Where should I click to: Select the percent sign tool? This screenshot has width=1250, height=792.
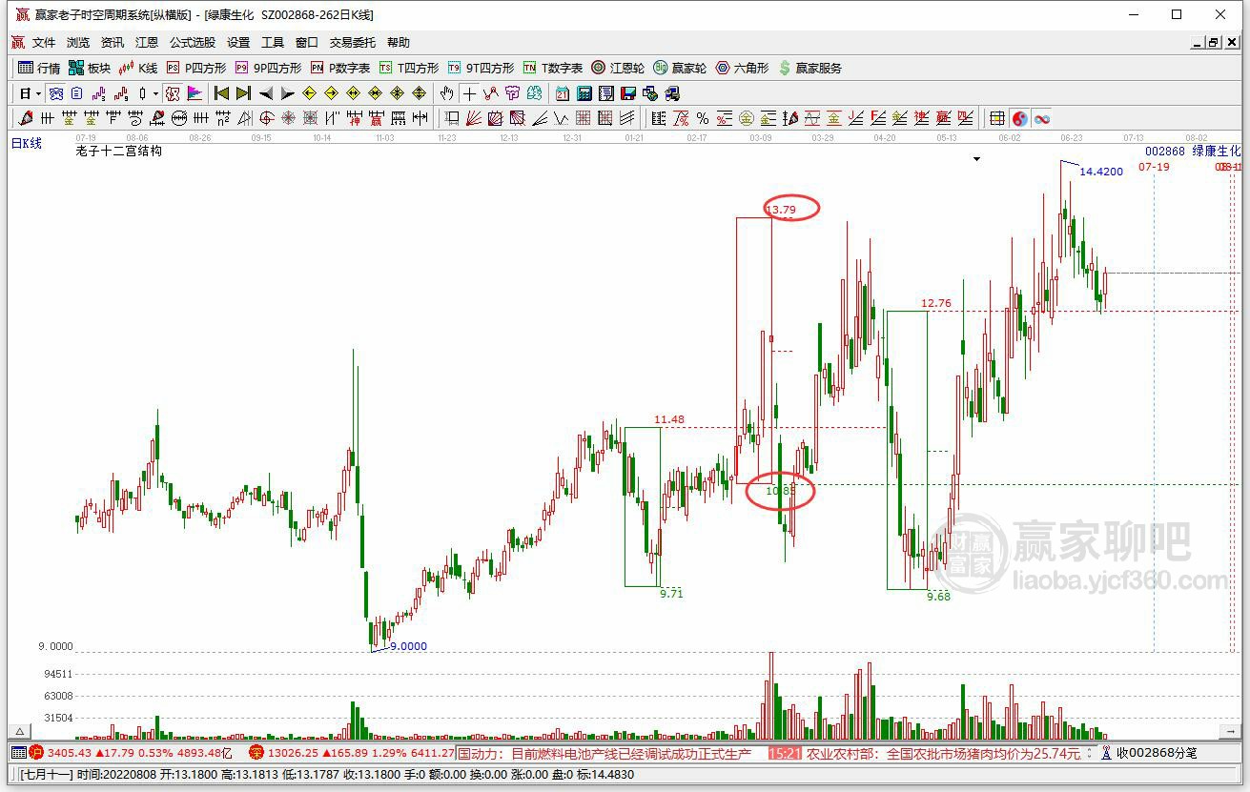pos(703,118)
